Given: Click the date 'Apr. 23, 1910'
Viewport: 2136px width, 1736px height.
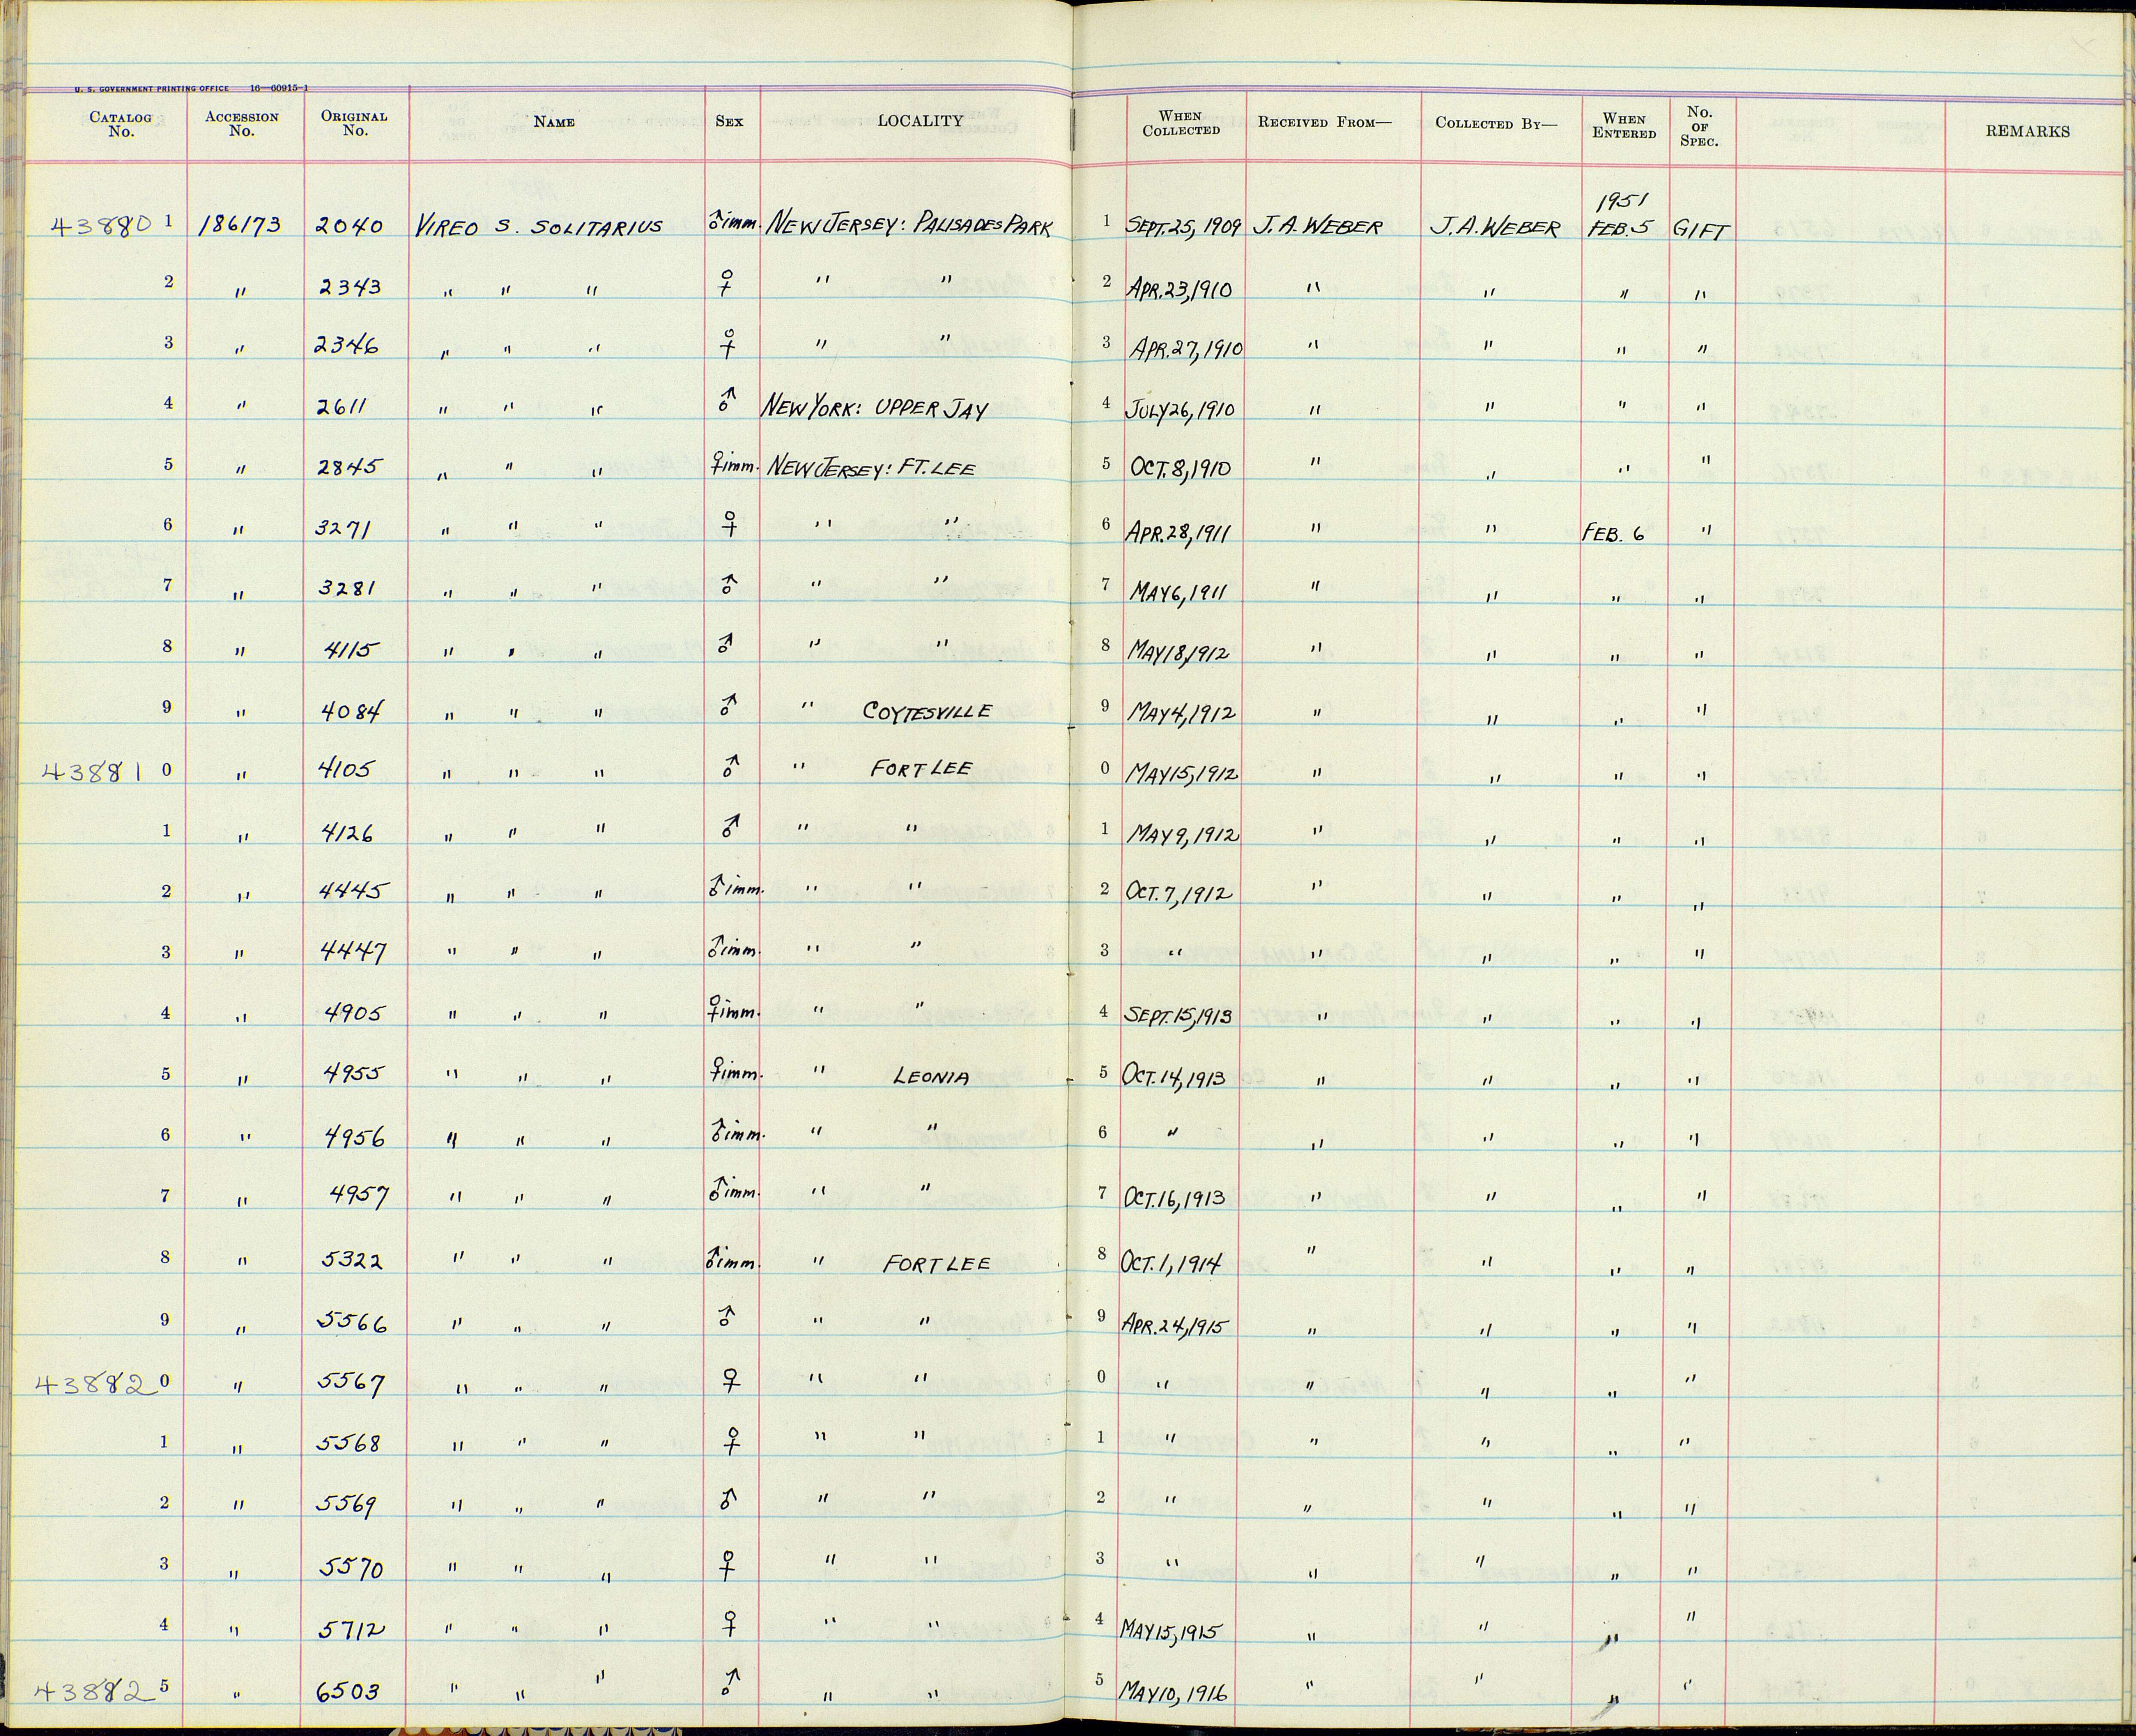Looking at the screenshot, I should coord(1179,289).
